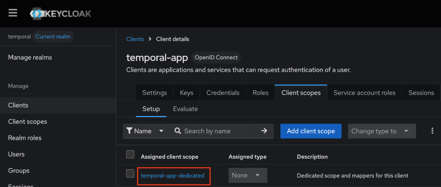Screen dimensions: 441x187
Task: Open the Roles tab
Action: (x=260, y=93)
